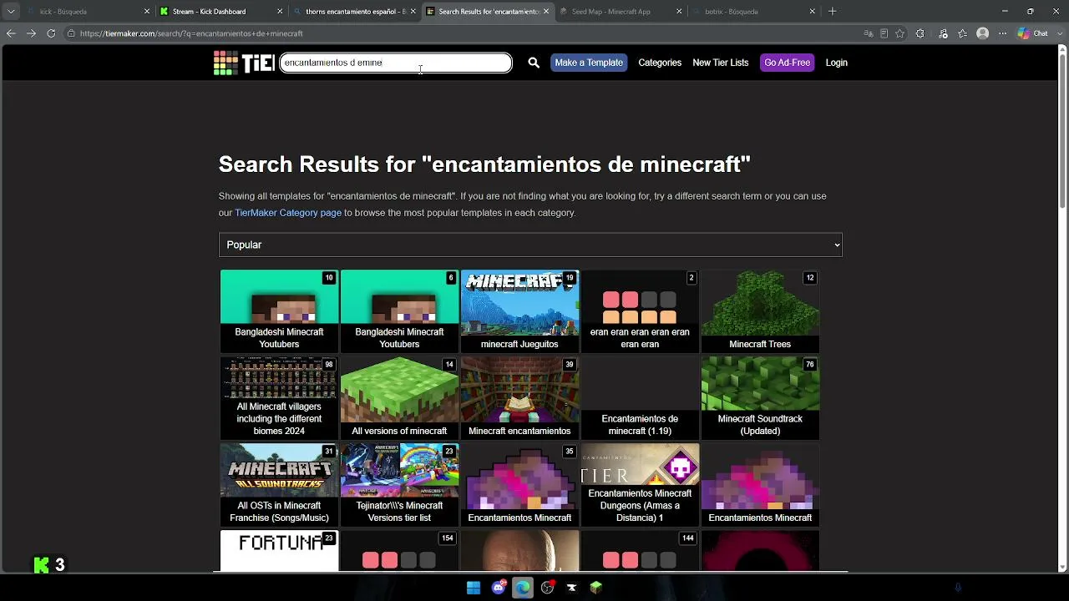1069x601 pixels.
Task: Open OBS Studio from the taskbar
Action: pos(548,588)
